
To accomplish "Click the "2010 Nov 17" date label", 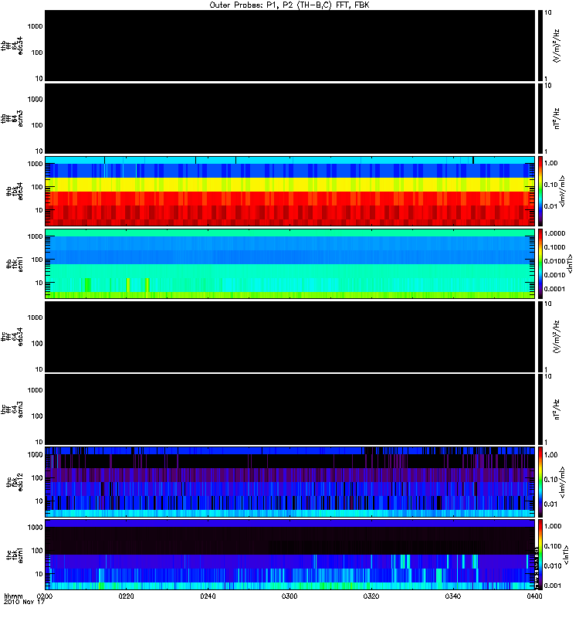I will click(x=24, y=603).
